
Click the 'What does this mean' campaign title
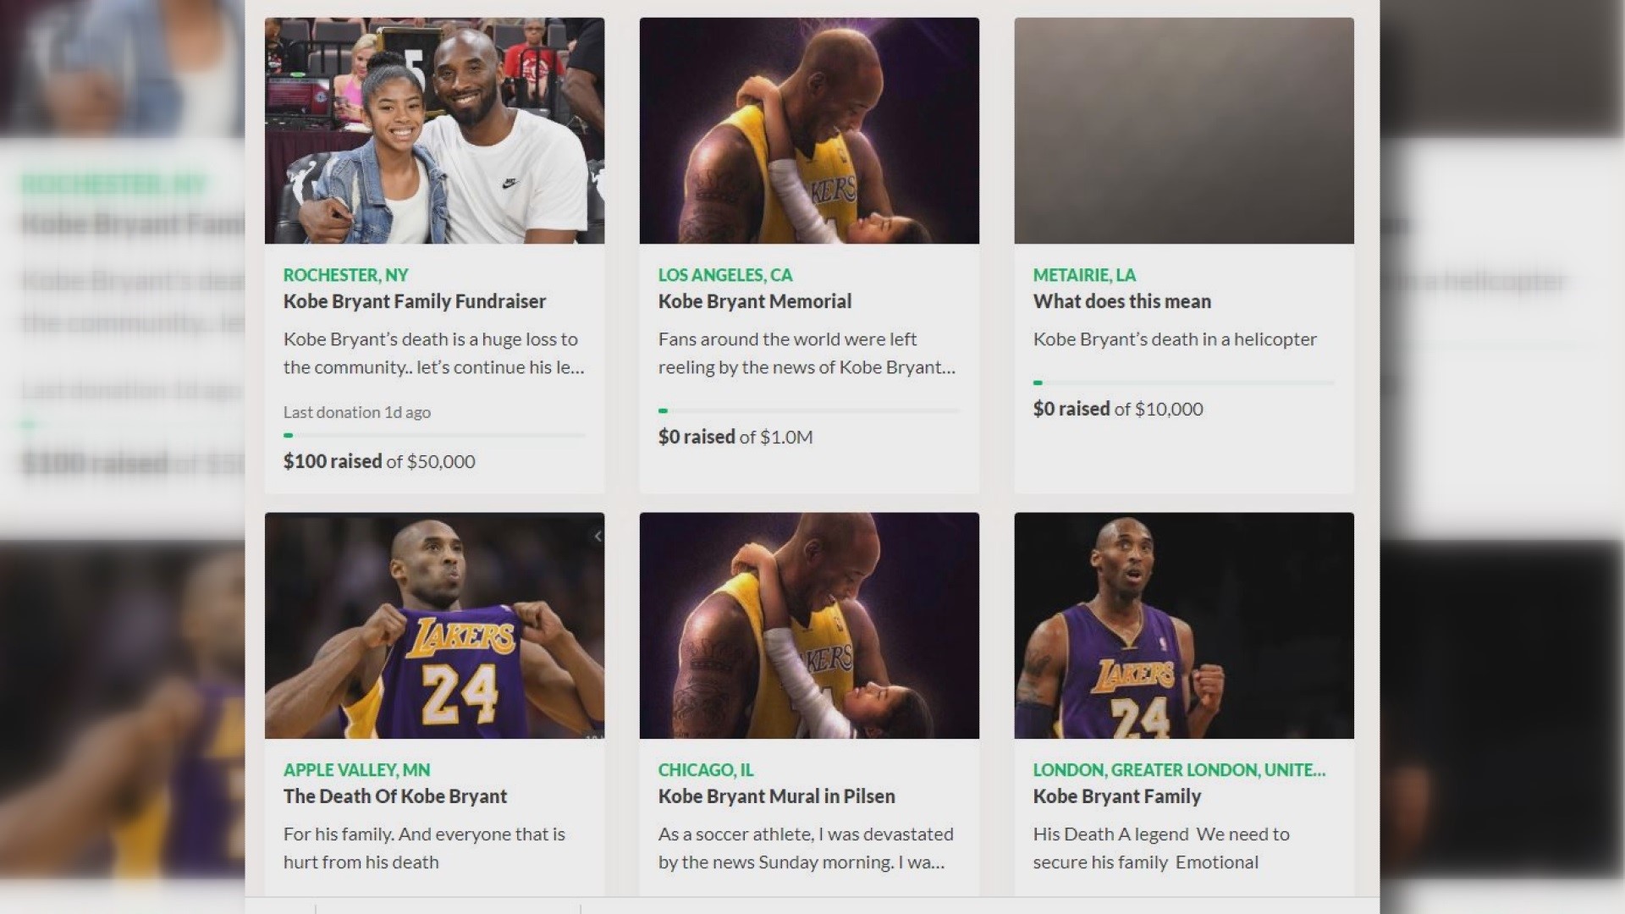[x=1122, y=301]
